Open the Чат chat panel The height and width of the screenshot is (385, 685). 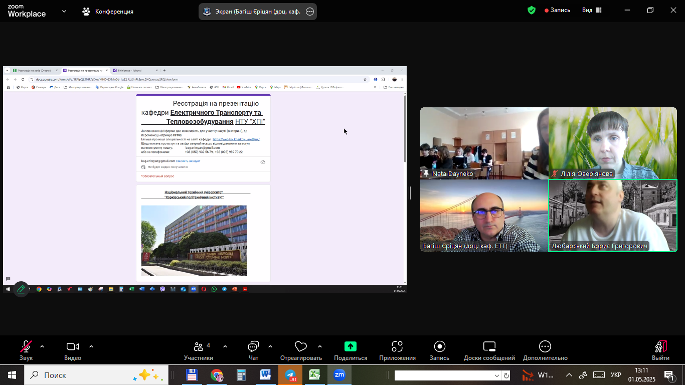coord(253,347)
